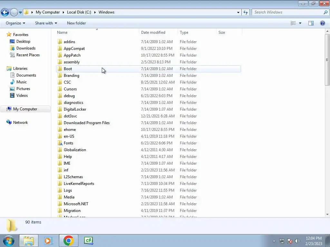Select the LiveKernelReports folder name

click(79, 184)
